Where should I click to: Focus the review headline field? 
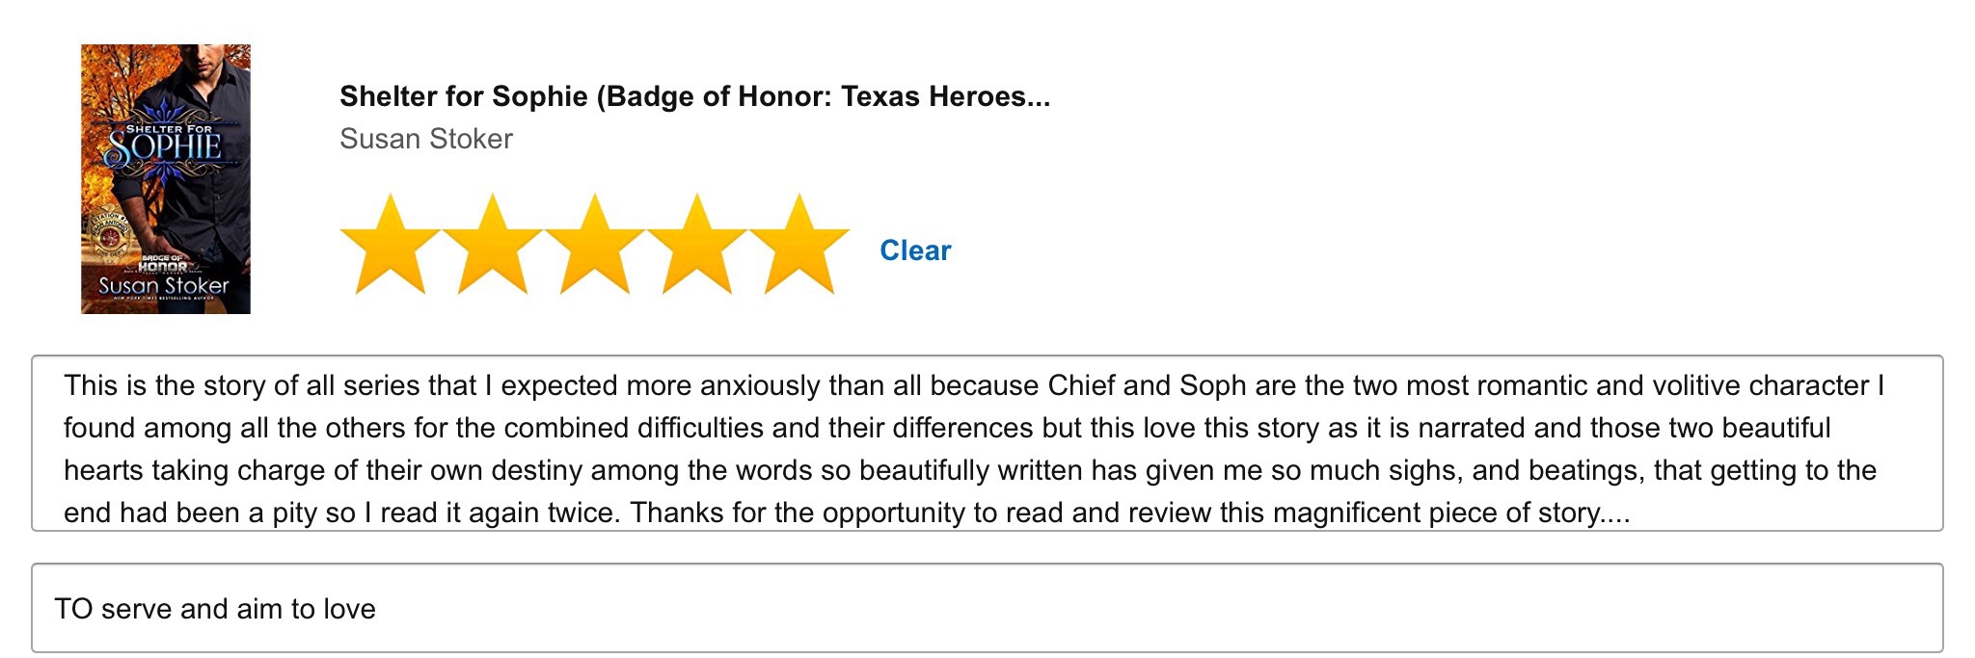pyautogui.click(x=986, y=609)
